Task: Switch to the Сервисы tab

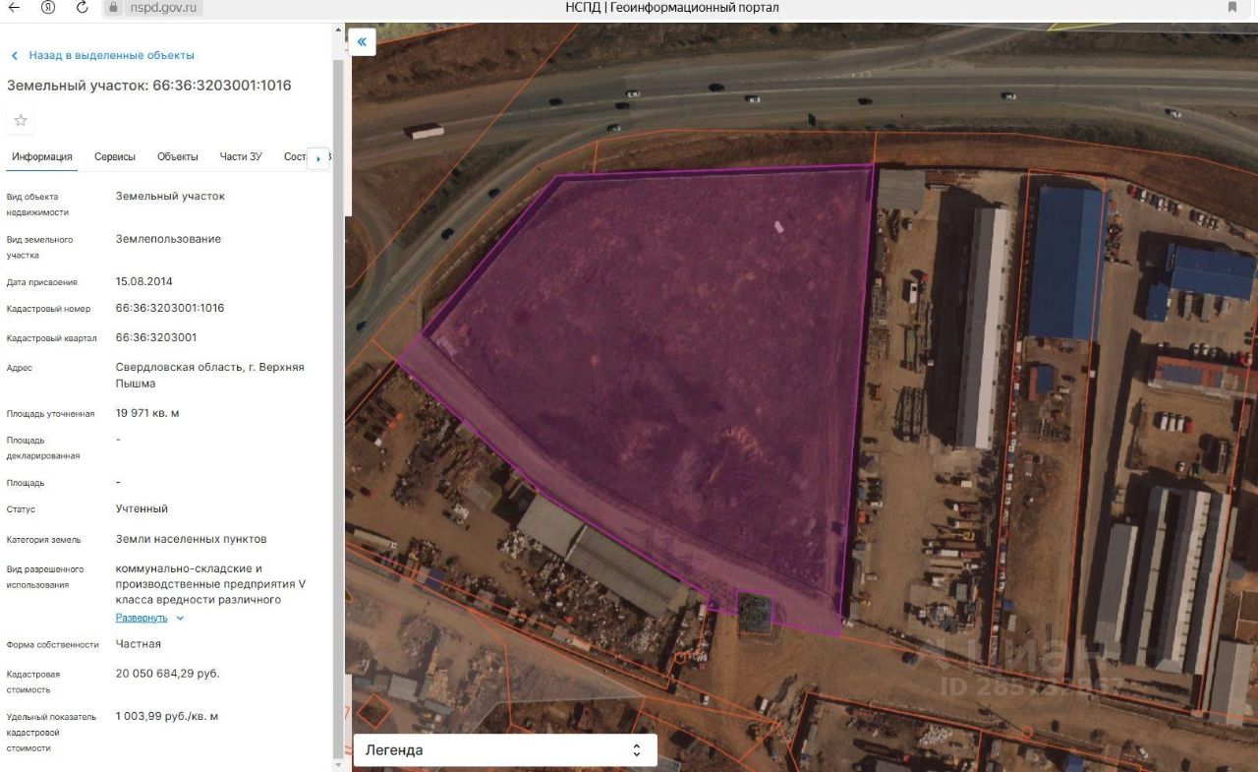Action: 115,157
